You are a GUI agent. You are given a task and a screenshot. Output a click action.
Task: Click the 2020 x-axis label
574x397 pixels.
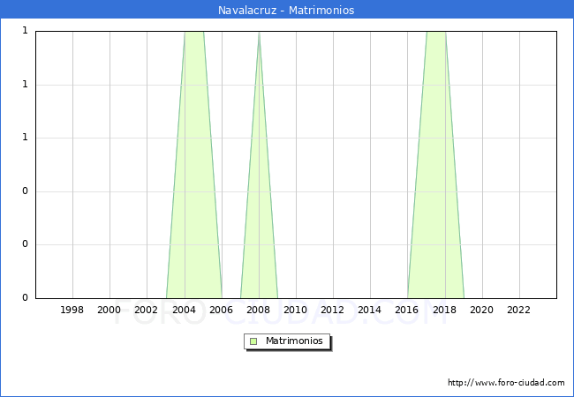pyautogui.click(x=481, y=310)
